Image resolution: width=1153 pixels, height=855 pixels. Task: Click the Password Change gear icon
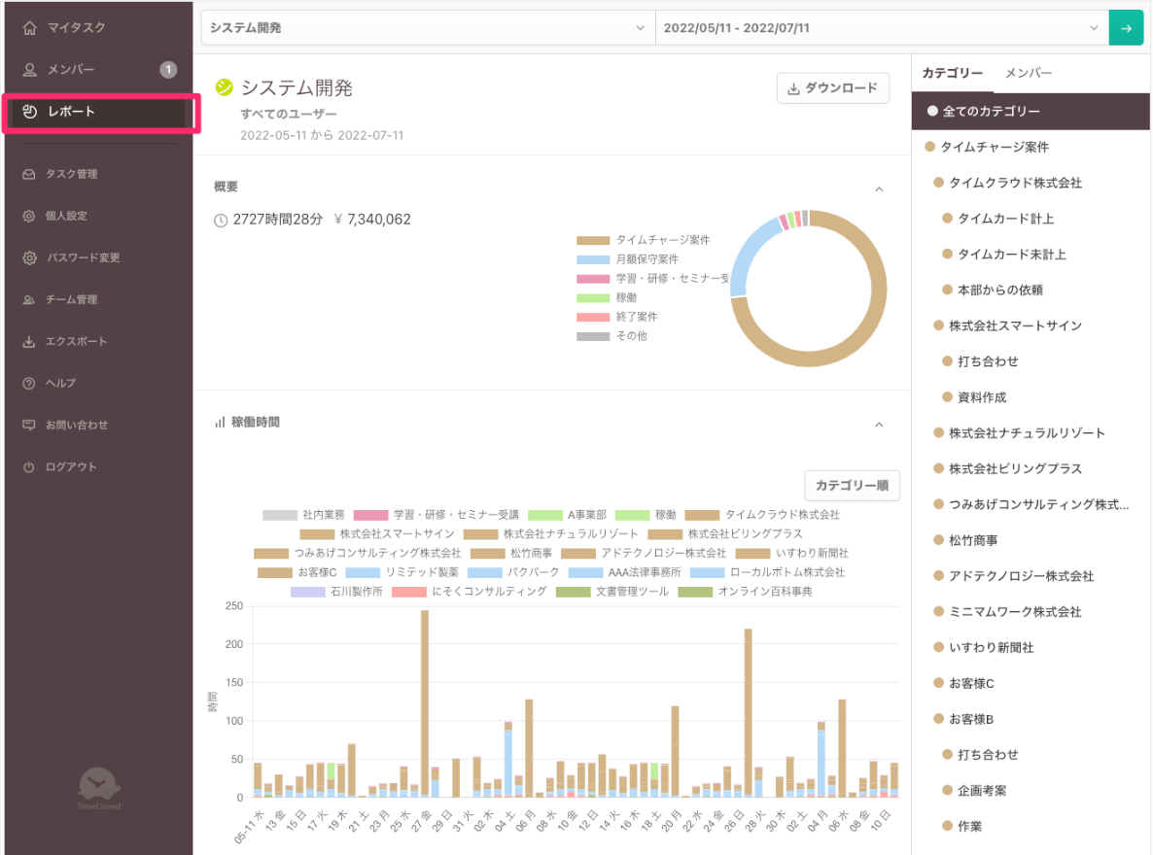tap(29, 258)
